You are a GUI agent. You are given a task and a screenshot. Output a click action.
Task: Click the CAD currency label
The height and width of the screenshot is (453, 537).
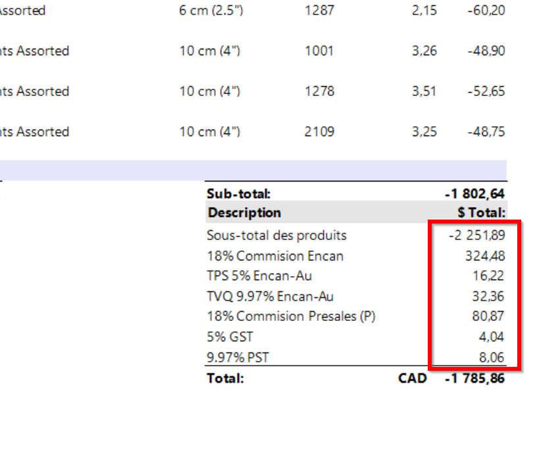[413, 379]
